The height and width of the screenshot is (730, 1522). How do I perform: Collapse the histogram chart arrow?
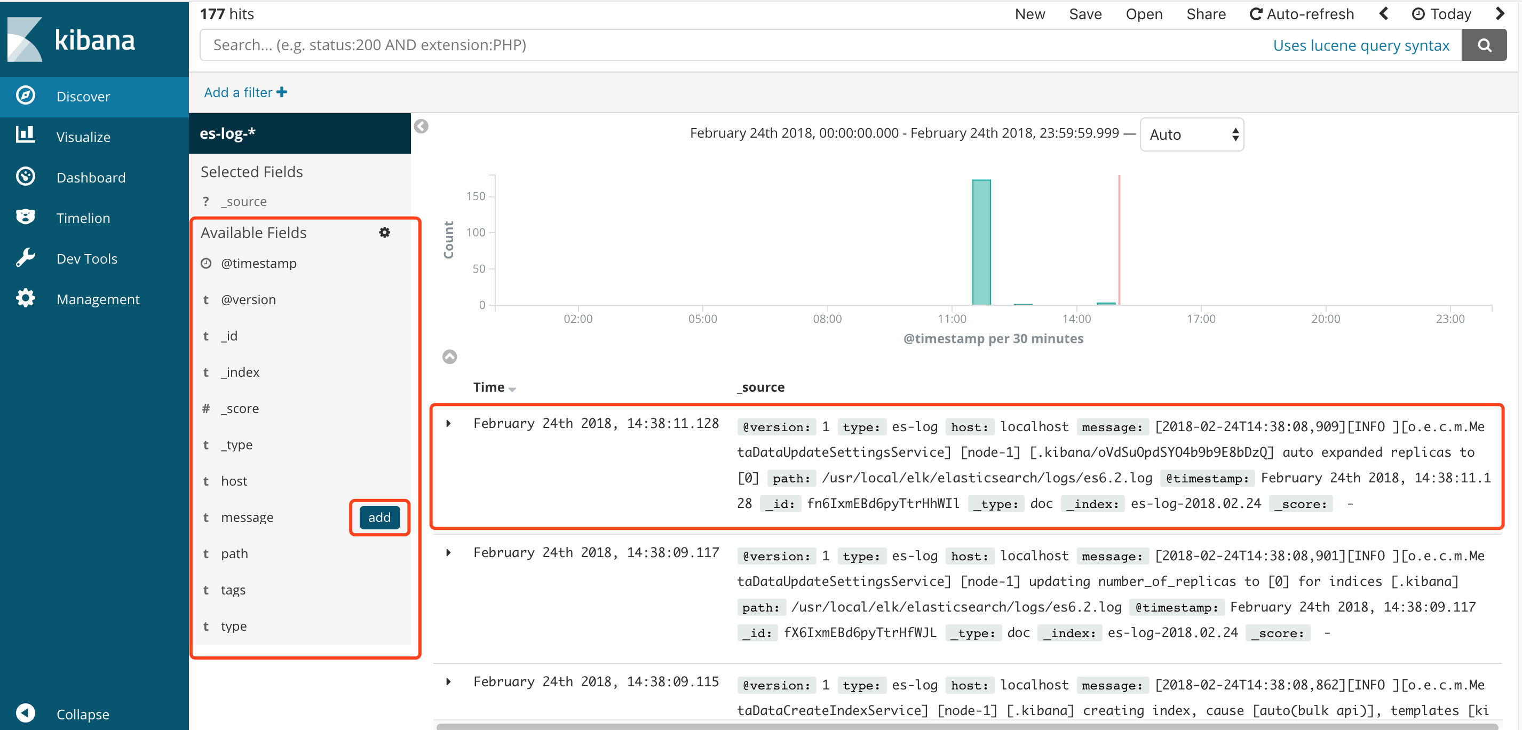click(x=450, y=357)
